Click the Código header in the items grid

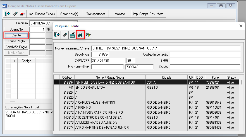[26, 61]
